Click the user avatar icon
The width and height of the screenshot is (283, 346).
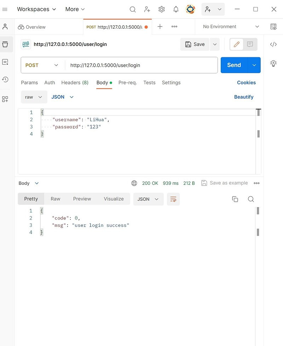190,9
